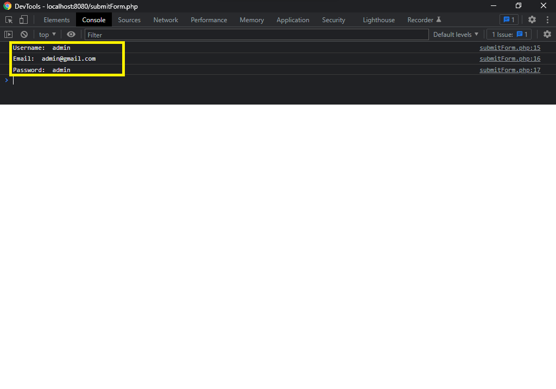
Task: Open the Sources panel
Action: (129, 20)
